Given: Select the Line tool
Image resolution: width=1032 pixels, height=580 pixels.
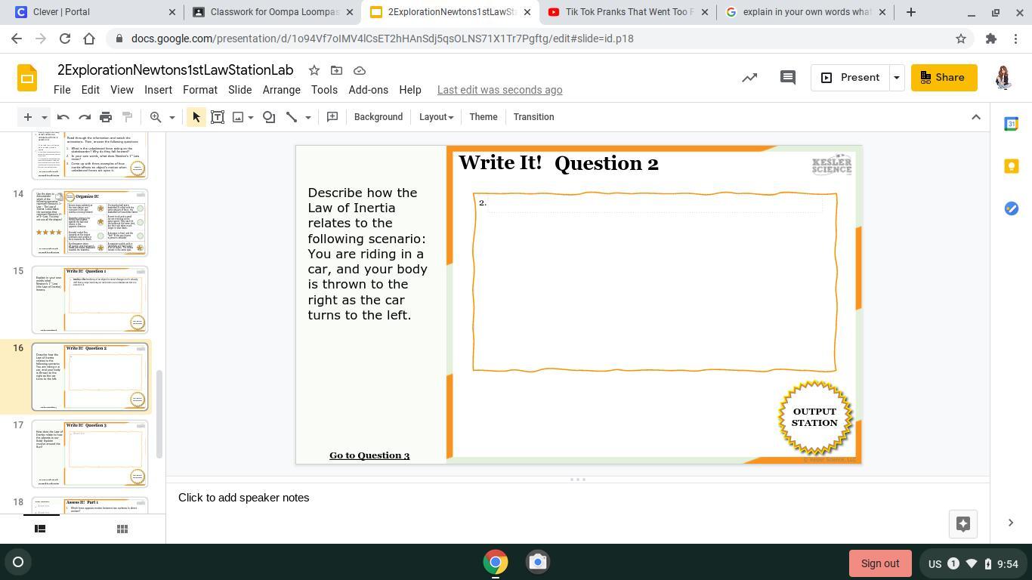Looking at the screenshot, I should (292, 117).
